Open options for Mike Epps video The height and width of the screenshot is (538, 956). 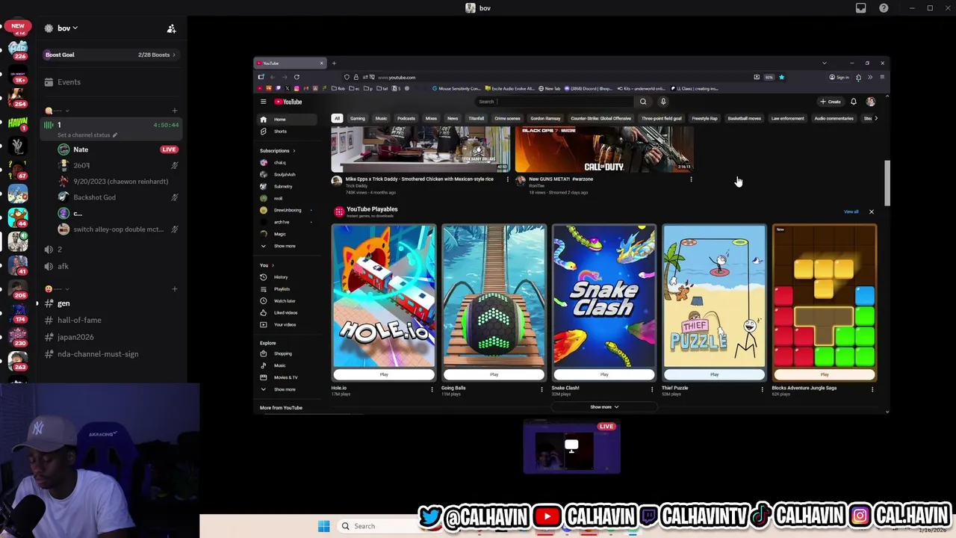point(507,179)
